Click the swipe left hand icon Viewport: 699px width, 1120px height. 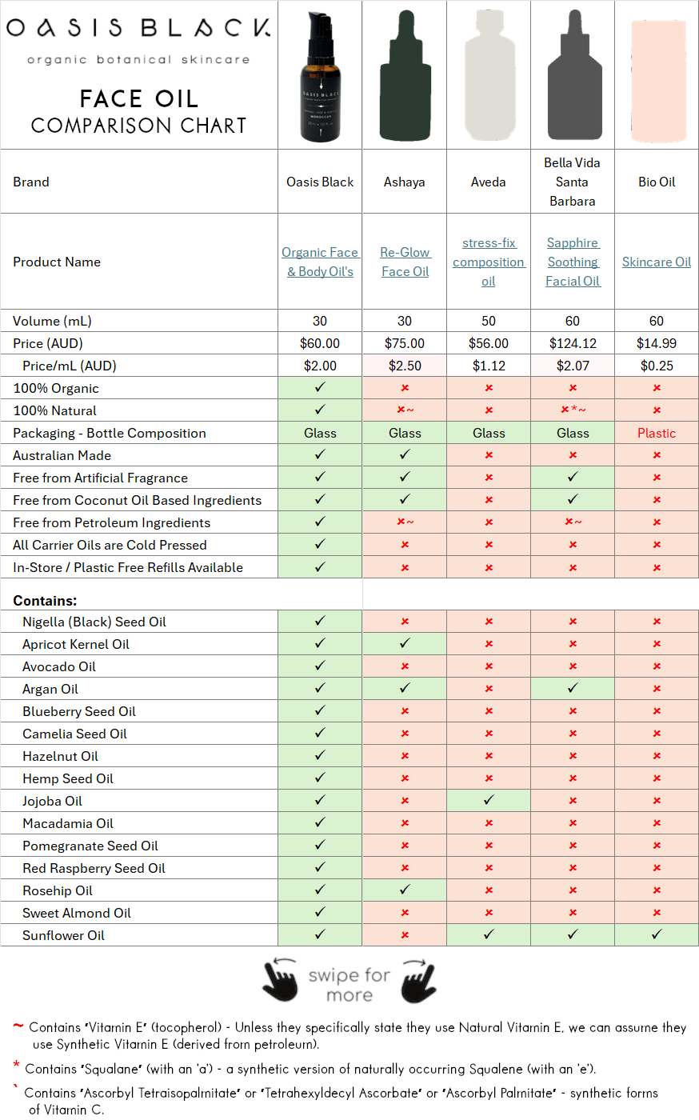click(x=280, y=981)
